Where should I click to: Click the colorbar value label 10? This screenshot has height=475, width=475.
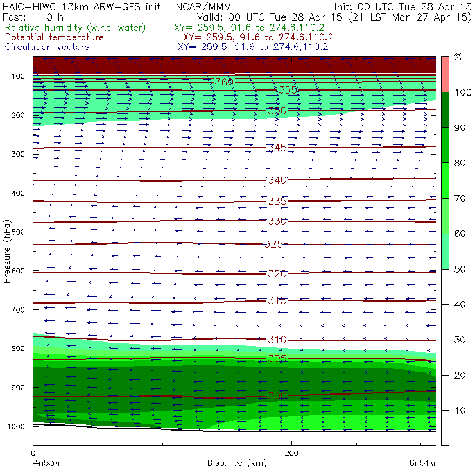460,410
